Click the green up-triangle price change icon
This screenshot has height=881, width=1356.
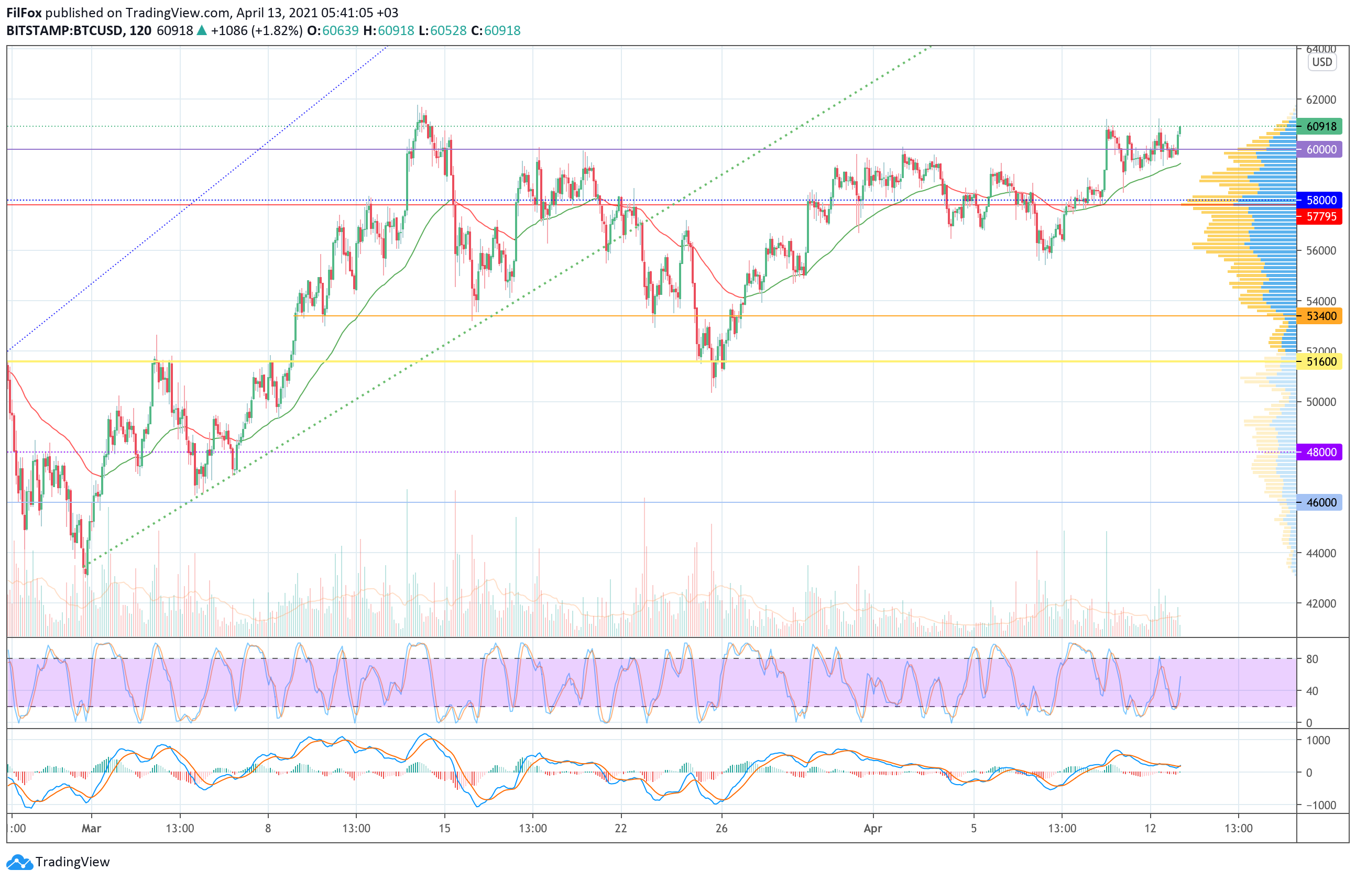tap(202, 30)
